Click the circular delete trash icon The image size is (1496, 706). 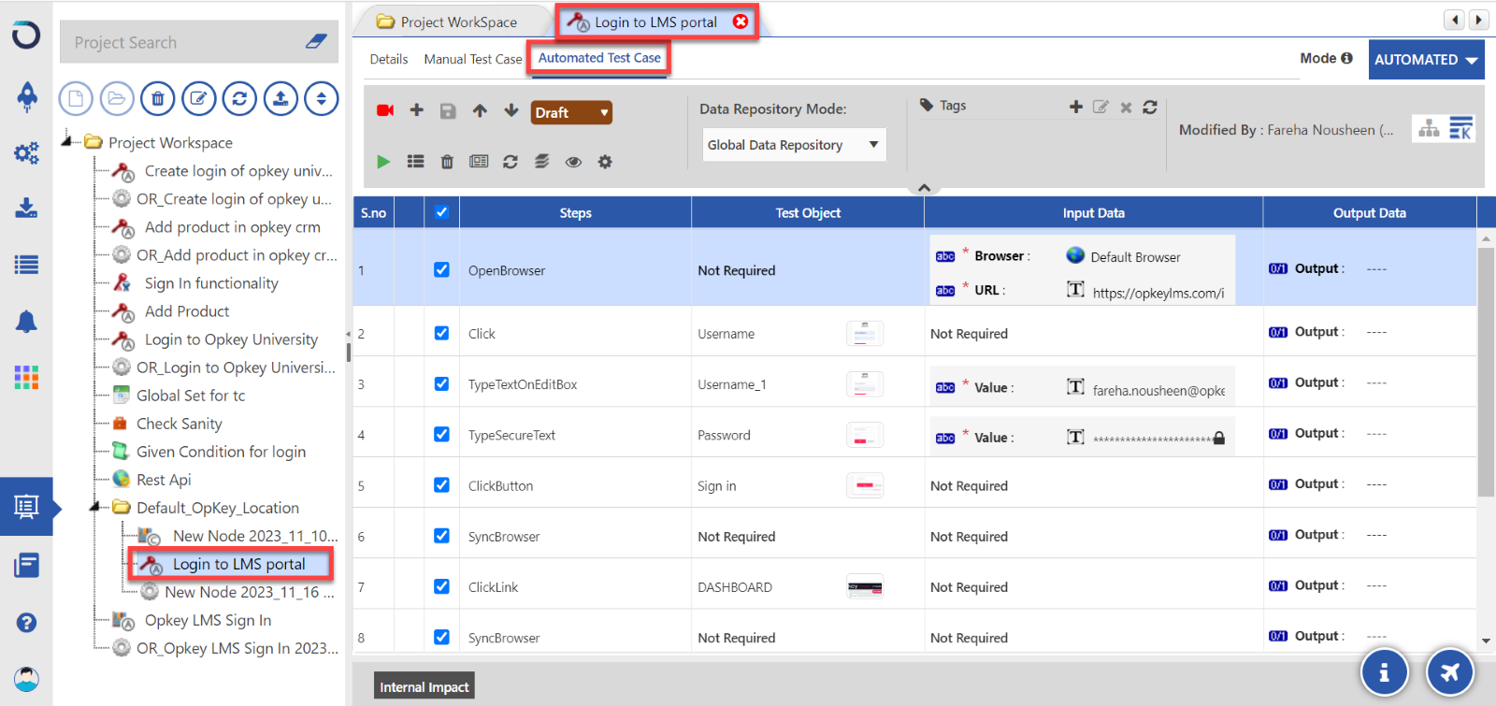[x=158, y=98]
